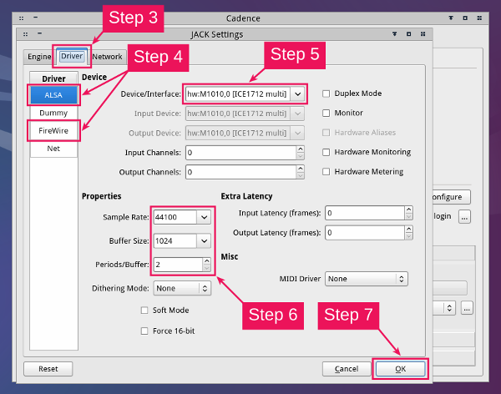The image size is (501, 394).
Task: Click the Input Latency frames field
Action: [x=365, y=213]
